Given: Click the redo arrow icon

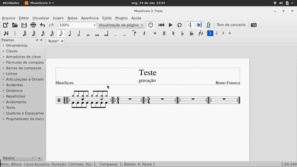Looking at the screenshot, I should [x=52, y=25].
